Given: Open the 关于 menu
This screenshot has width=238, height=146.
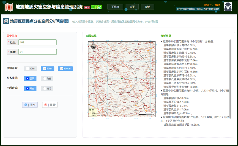Looking at the screenshot, I should tap(132, 7).
